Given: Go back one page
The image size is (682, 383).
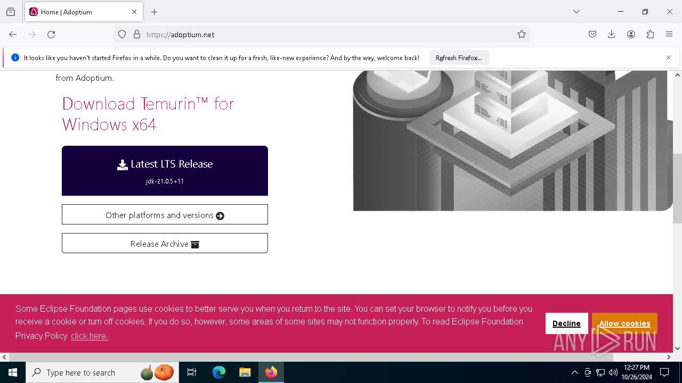Looking at the screenshot, I should coord(13,35).
